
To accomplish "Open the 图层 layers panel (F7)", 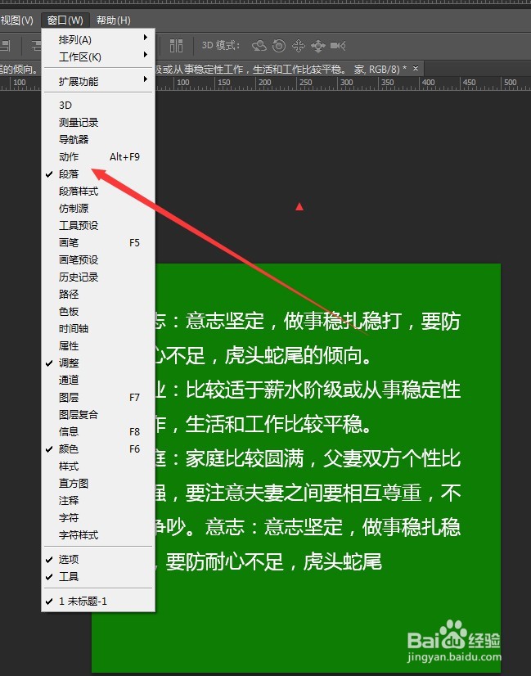I will (x=99, y=398).
